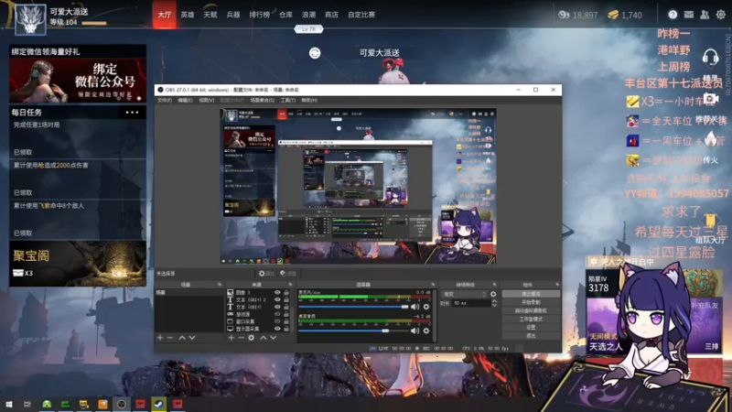Switch to OBS in the taskbar
Image resolution: width=732 pixels, height=412 pixels.
tap(122, 404)
